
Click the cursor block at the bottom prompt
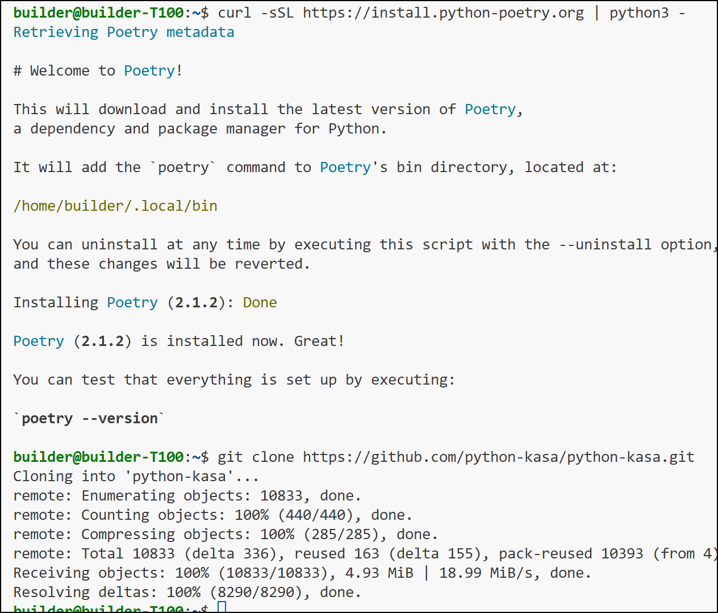(x=222, y=607)
